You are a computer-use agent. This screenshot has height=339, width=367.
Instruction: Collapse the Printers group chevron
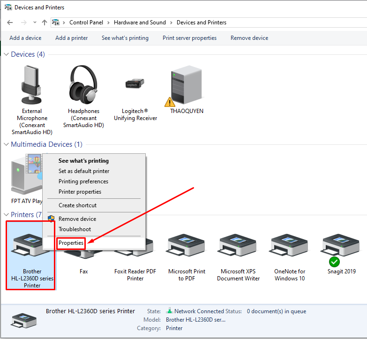pyautogui.click(x=7, y=215)
